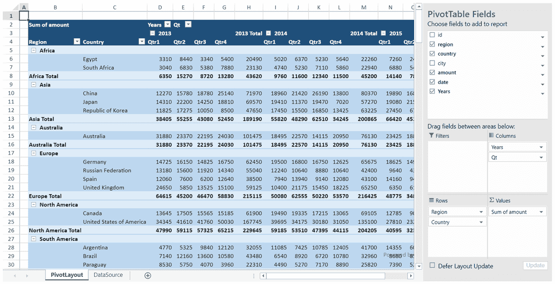Image resolution: width=555 pixels, height=284 pixels.
Task: Collapse the Africa region group
Action: click(33, 50)
